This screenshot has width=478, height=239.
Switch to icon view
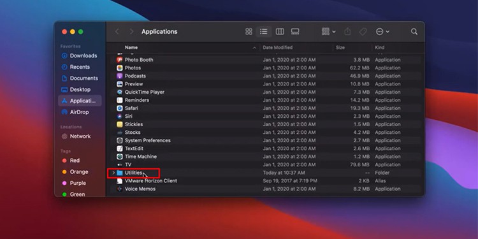click(249, 31)
